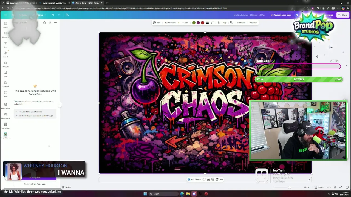The image size is (351, 197).
Task: Open the Position panel
Action: point(253,23)
